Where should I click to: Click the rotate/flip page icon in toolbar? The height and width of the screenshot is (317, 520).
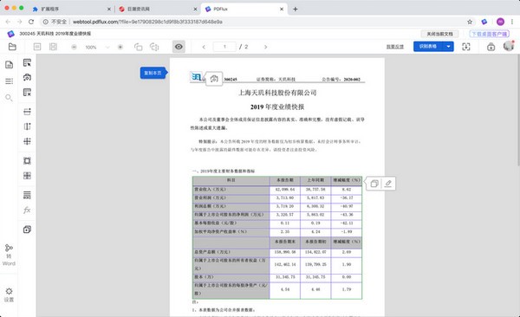tap(154, 47)
